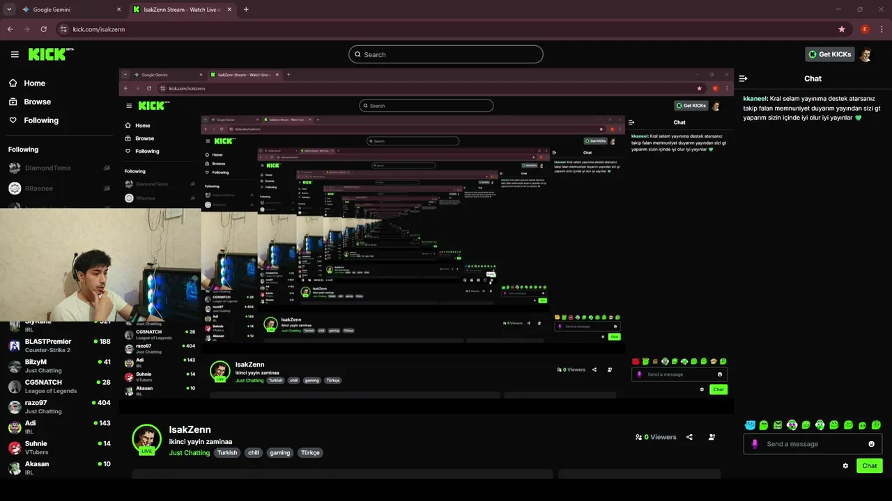Insert the blue cat emote
The width and height of the screenshot is (892, 501).
click(750, 424)
